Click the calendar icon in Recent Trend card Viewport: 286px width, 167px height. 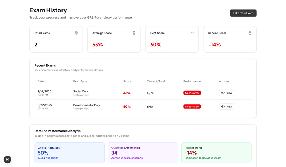(250, 33)
